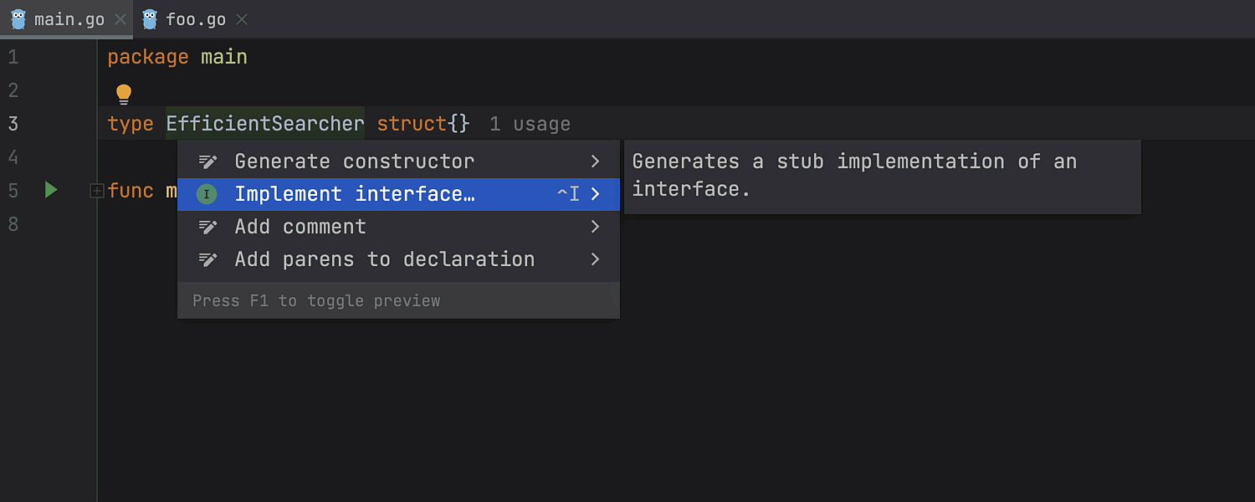Image resolution: width=1255 pixels, height=502 pixels.
Task: Close the foo.go editor tab
Action: tap(242, 19)
